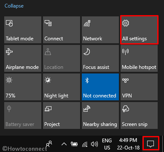
Task: Open the People icon in taskbar
Action: (49, 144)
